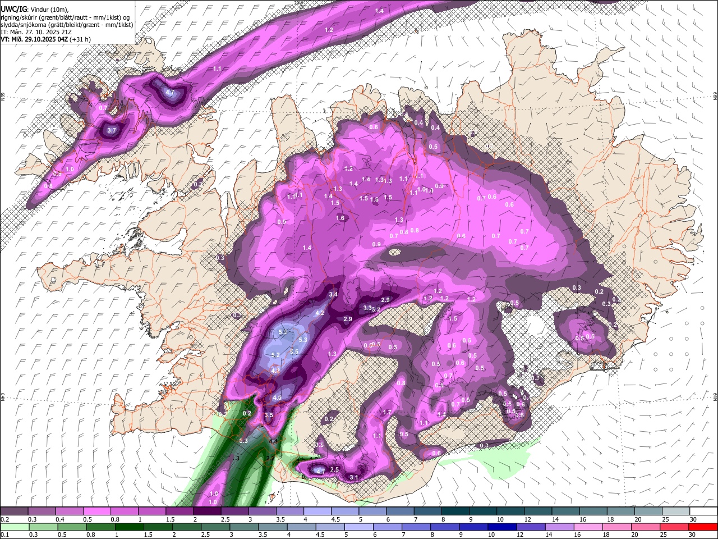Click the "slydda/snjókoma" legend description line
Screen dimensions: 718x539
67,25
